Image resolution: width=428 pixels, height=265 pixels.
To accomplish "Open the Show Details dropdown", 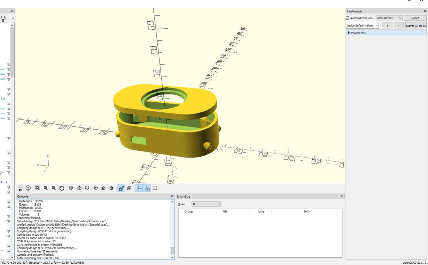I will (x=389, y=18).
